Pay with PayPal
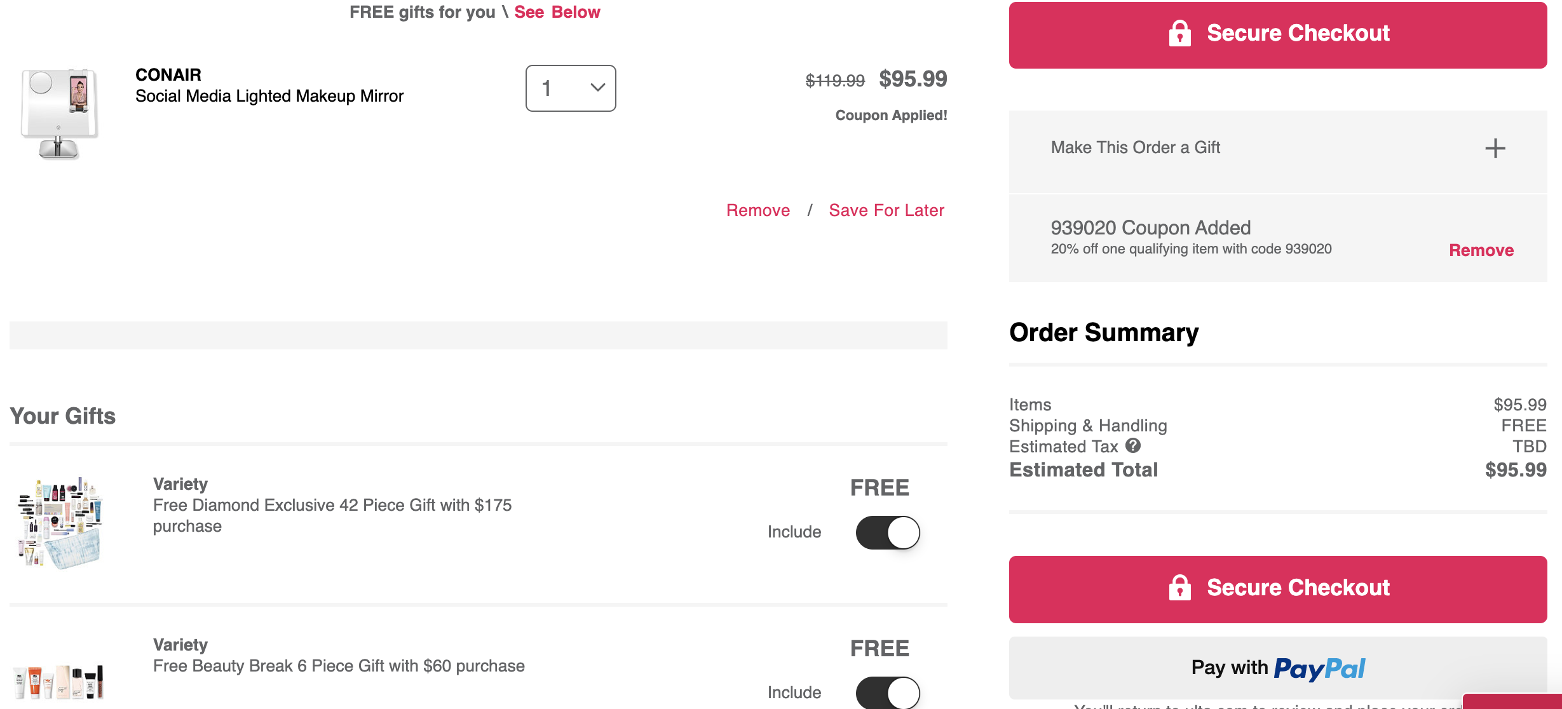 [x=1278, y=668]
